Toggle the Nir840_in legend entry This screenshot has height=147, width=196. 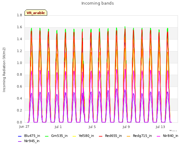point(168,136)
